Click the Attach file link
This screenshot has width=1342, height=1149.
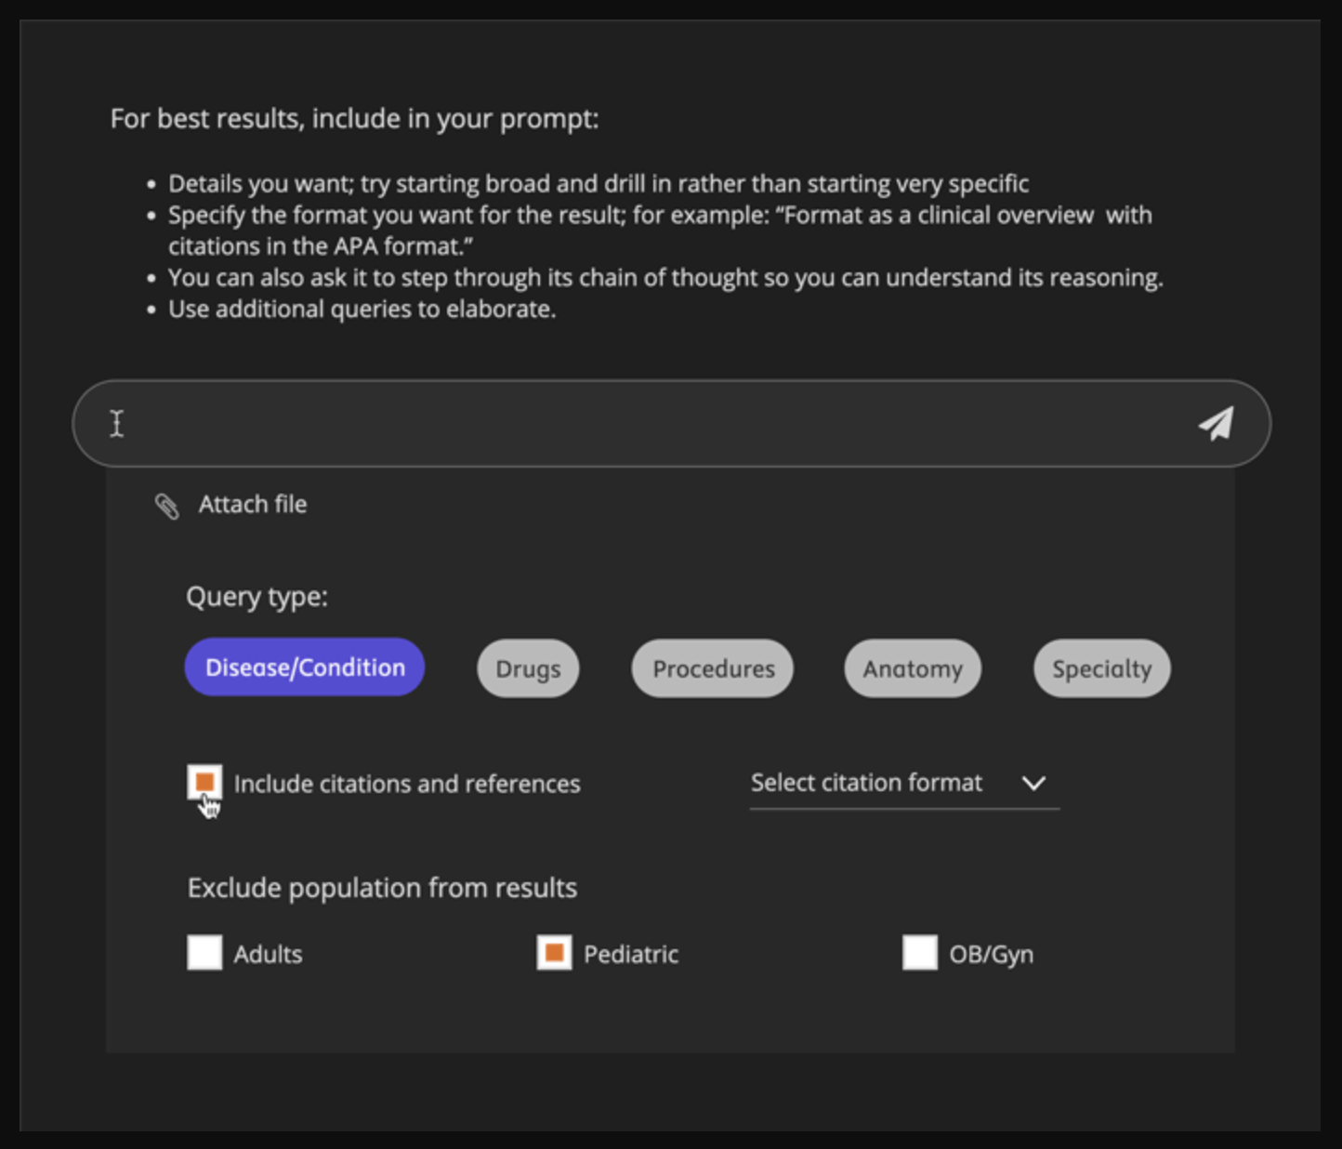pos(252,505)
